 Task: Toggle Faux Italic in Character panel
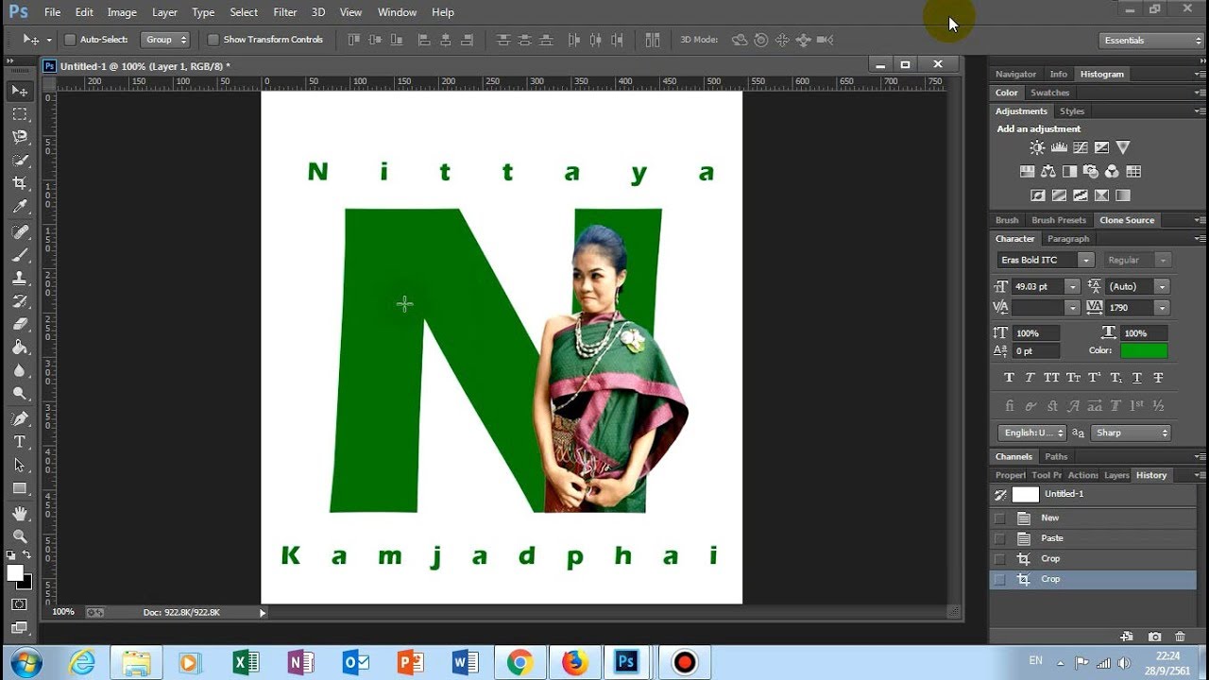coord(1030,378)
